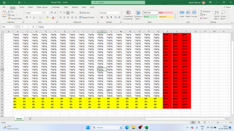
Task: Open the font size 11 dropdown
Action: [49, 13]
